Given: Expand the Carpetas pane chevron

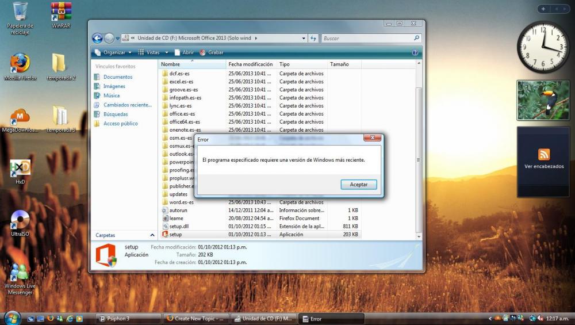Looking at the screenshot, I should click(x=152, y=235).
